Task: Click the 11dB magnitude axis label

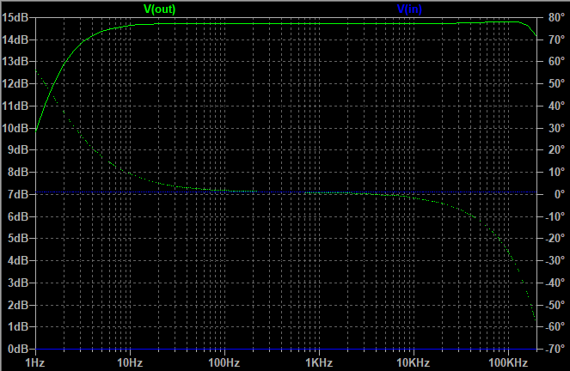Action: [15, 106]
